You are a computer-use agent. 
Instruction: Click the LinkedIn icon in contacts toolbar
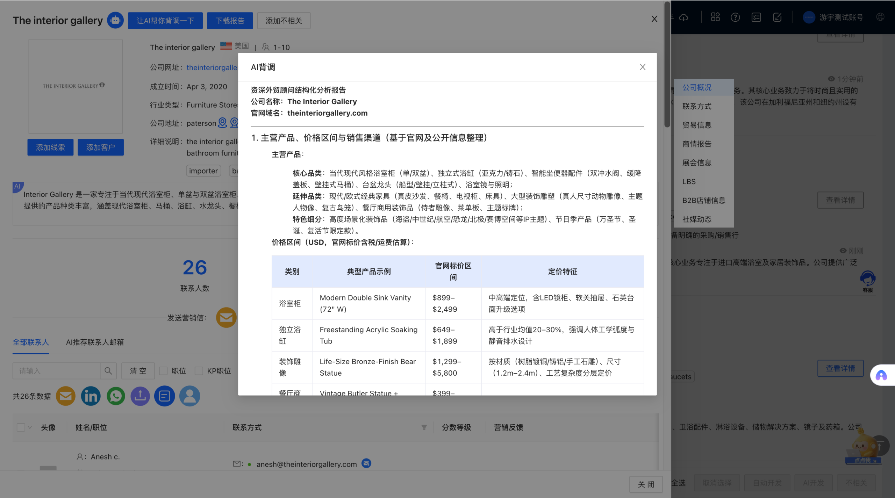point(91,396)
